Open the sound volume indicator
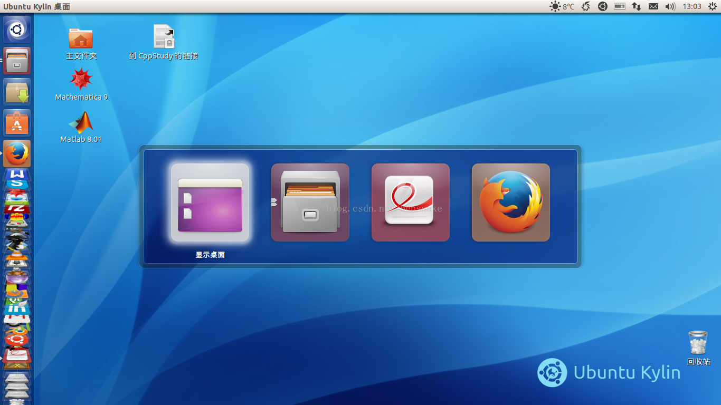 pos(670,6)
